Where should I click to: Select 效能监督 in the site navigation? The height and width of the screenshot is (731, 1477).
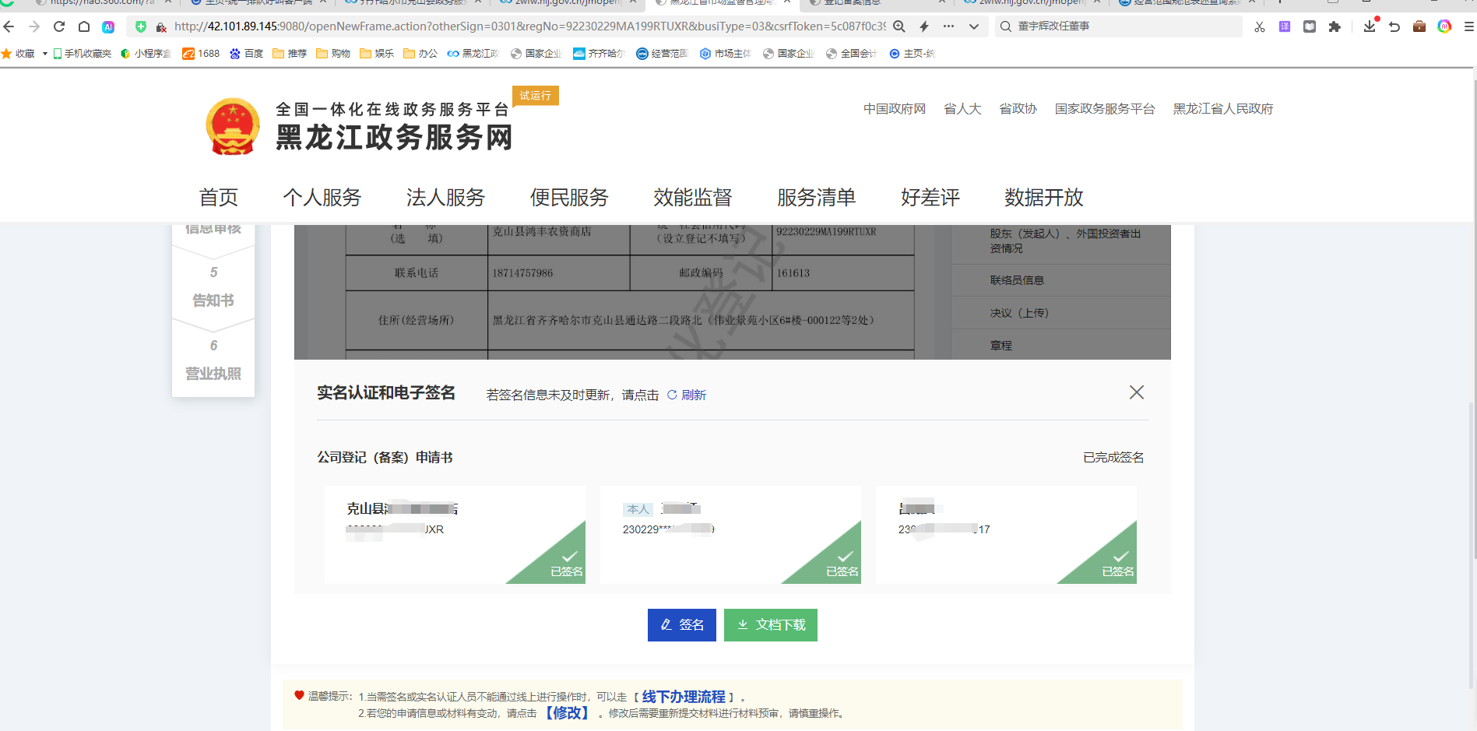(693, 198)
